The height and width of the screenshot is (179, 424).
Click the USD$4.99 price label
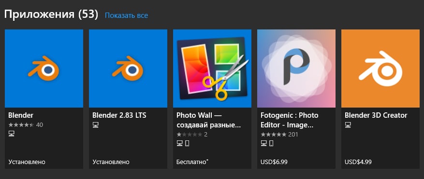tap(358, 162)
